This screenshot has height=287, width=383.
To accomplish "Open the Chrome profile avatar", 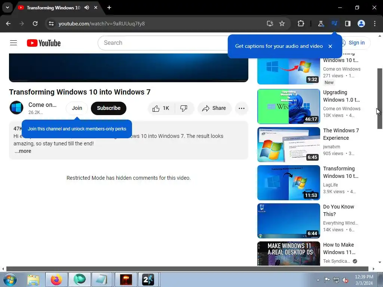I will [361, 24].
